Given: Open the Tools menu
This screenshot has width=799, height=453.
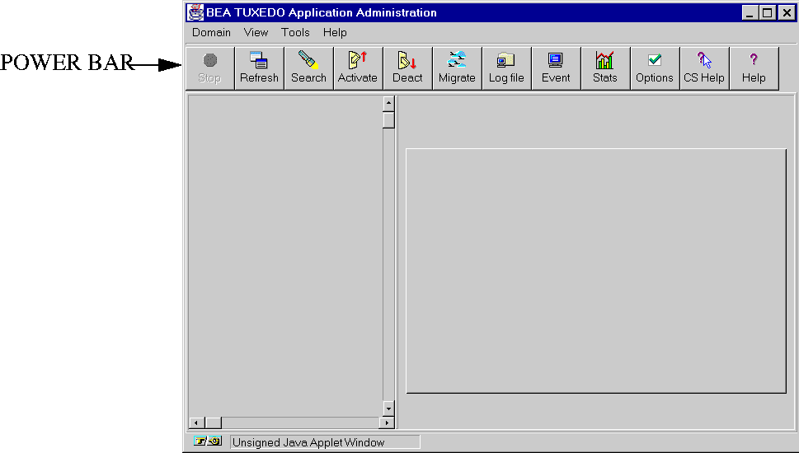Looking at the screenshot, I should 295,33.
